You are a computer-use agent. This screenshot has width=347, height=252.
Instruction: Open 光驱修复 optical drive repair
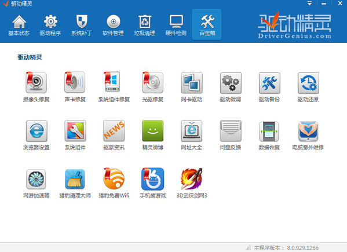coord(153,82)
